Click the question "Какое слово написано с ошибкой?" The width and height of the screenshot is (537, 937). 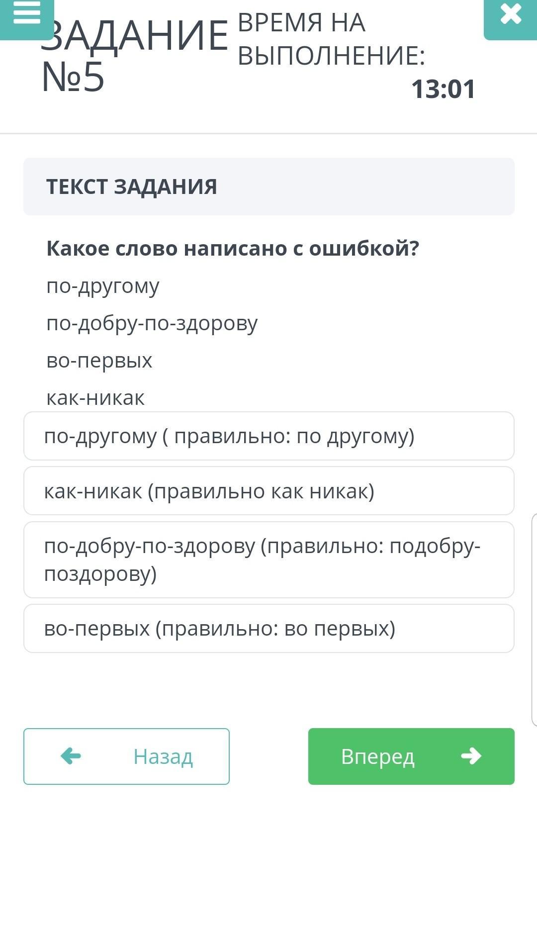click(x=233, y=248)
